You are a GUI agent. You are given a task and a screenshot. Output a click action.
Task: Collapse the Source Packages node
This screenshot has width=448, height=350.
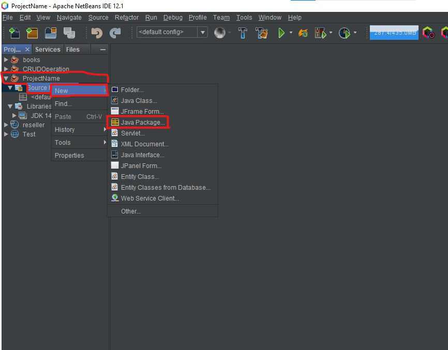click(x=10, y=88)
